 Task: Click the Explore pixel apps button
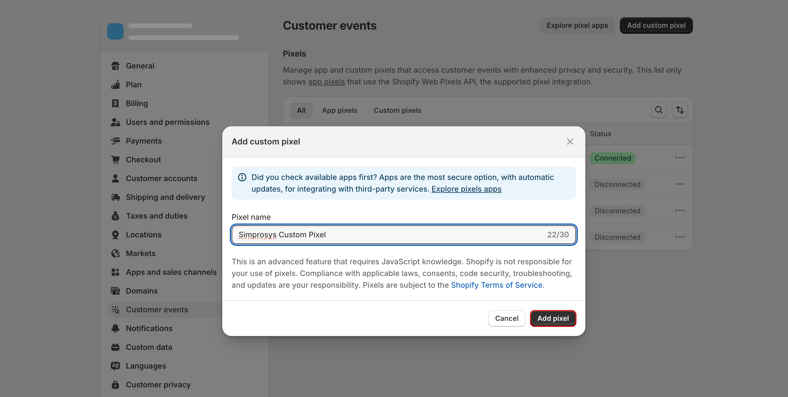coord(577,25)
